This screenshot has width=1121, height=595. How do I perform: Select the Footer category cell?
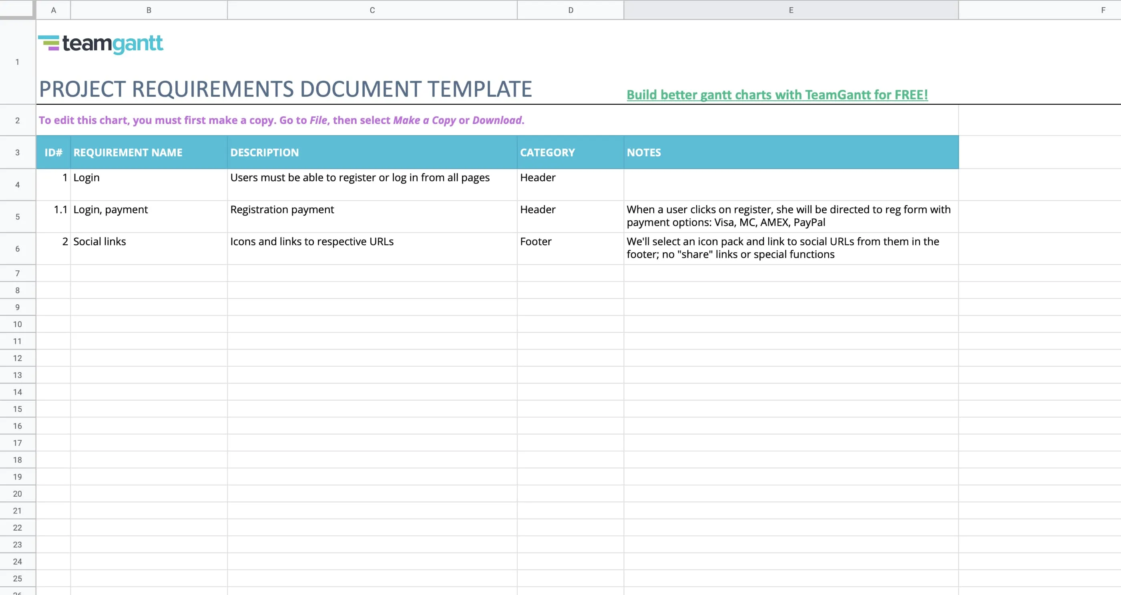[570, 248]
